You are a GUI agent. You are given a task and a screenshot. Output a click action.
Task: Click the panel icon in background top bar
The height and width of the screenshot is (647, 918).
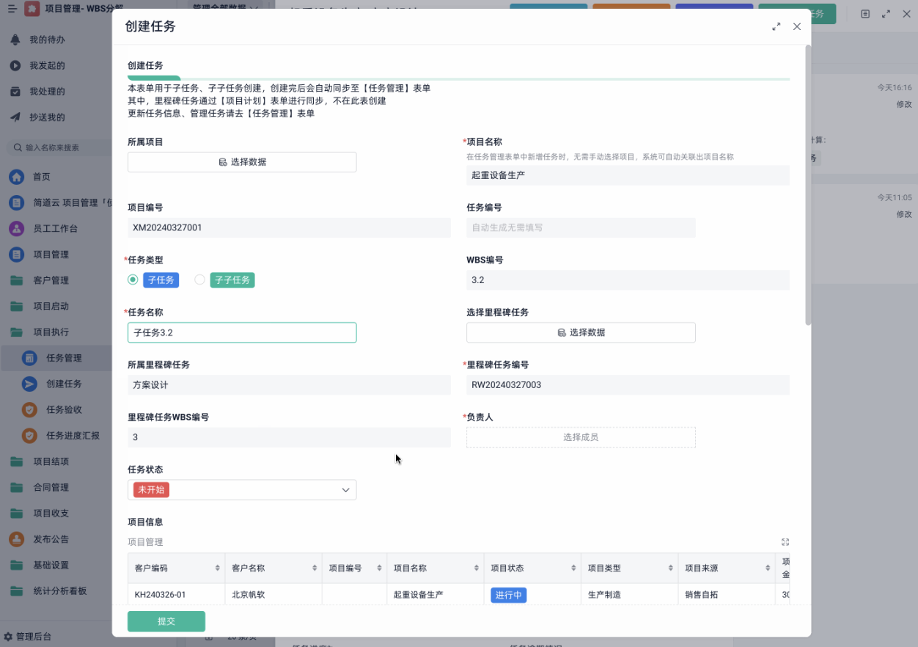click(865, 14)
